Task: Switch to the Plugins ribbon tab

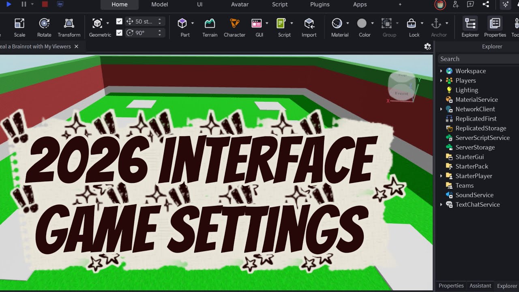Action: (x=320, y=4)
